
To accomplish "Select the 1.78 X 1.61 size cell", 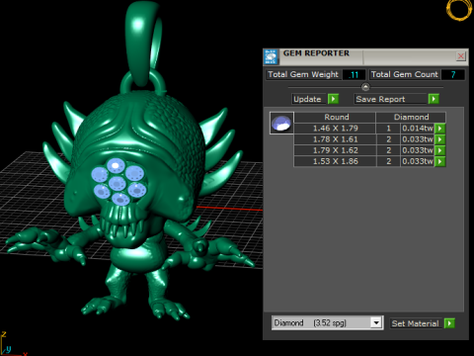I will tap(335, 139).
